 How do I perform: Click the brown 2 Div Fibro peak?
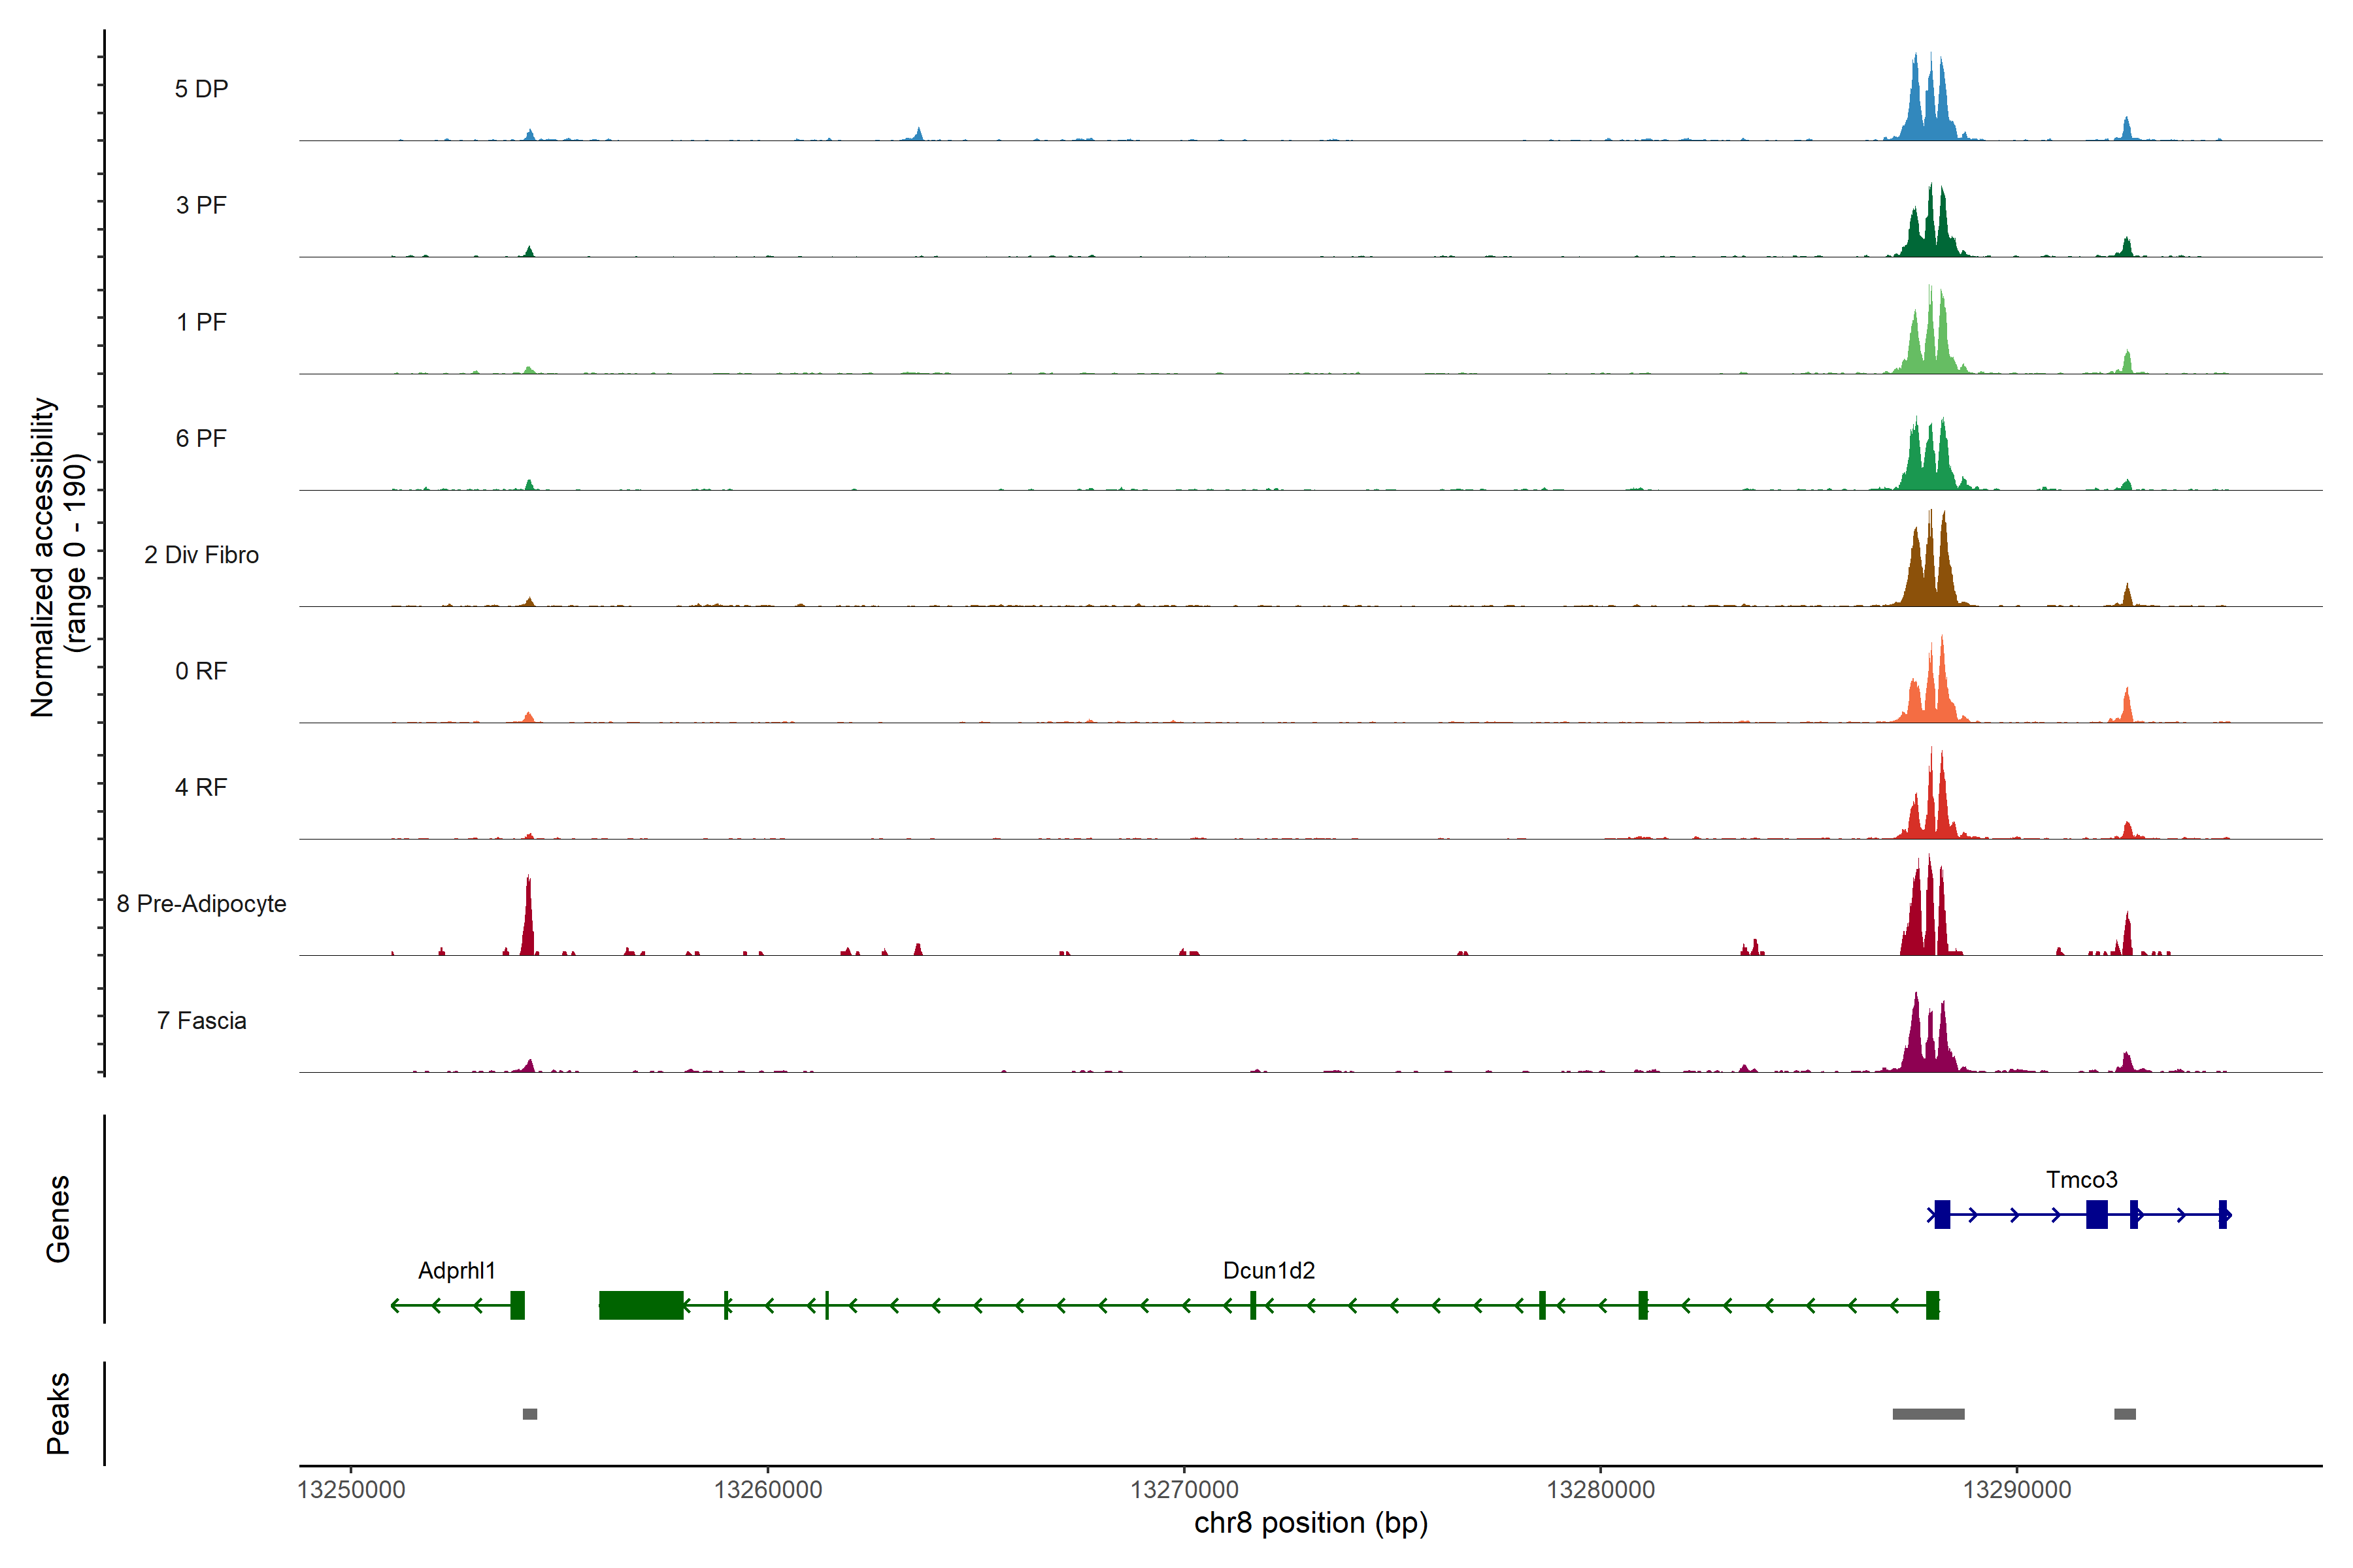1930,570
